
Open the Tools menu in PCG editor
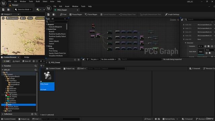83,6
